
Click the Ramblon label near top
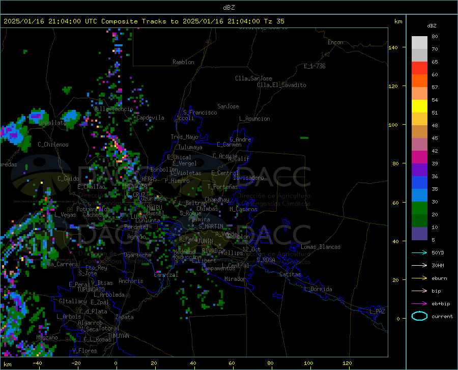[x=183, y=62]
